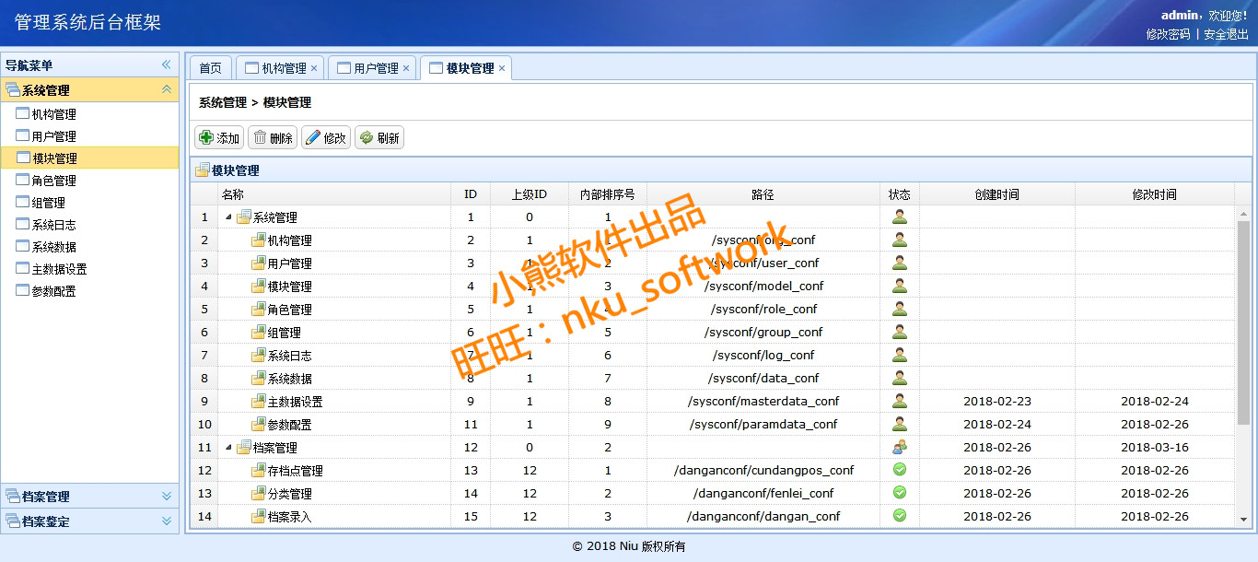Collapse the 导航菜单 navigation sidebar

tap(167, 64)
